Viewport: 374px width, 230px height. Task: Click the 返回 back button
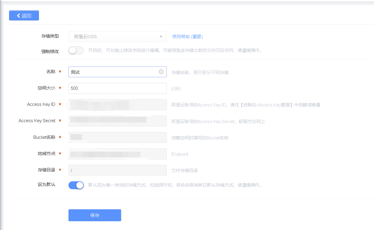point(24,15)
